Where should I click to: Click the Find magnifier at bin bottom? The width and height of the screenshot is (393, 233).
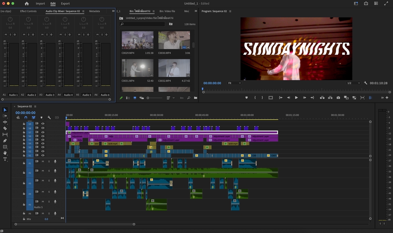tap(188, 98)
